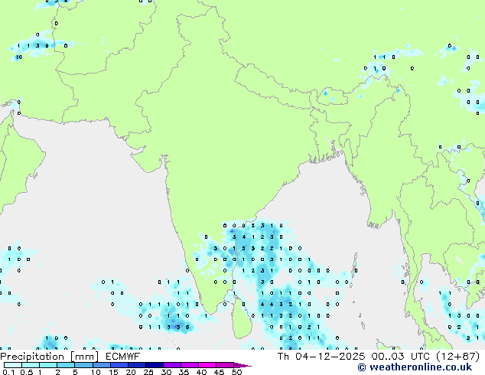Viewport: 485px width, 375px height.
Task: Click the '25' legend scale label
Action: pos(148,372)
